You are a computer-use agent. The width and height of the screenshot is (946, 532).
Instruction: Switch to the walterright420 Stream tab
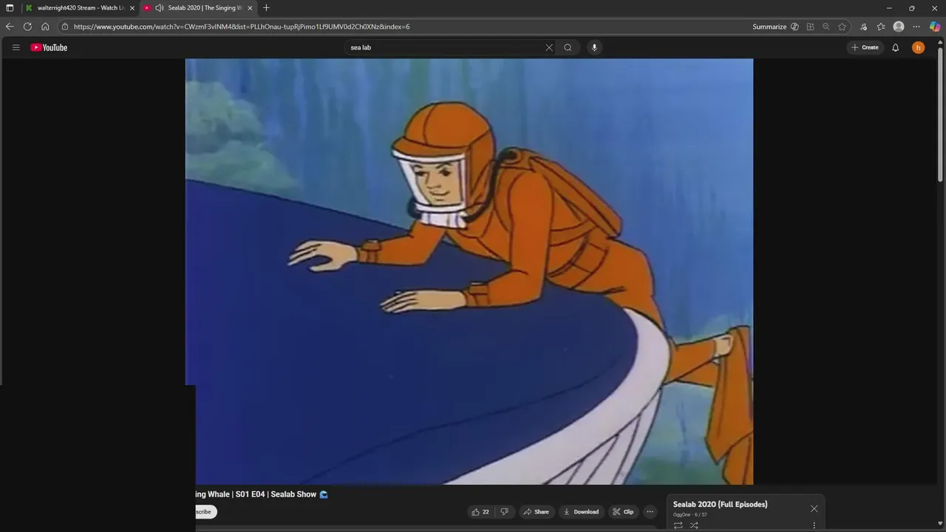point(80,8)
